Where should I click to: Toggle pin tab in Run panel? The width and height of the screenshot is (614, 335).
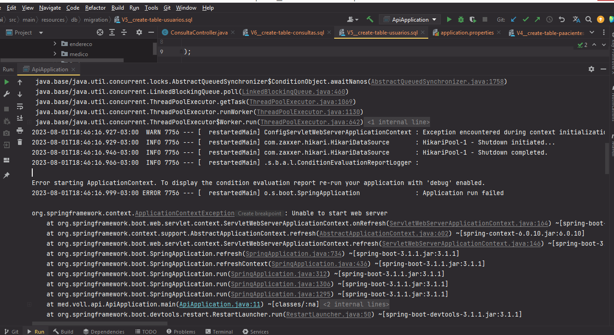6,175
